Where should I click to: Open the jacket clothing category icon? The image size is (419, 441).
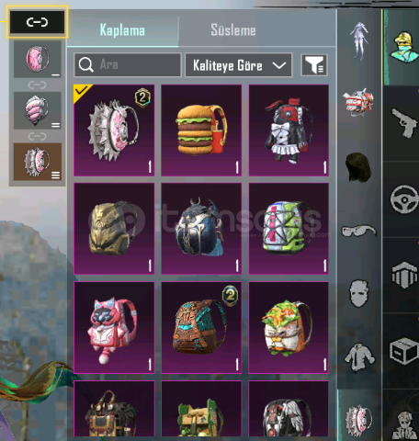[359, 356]
